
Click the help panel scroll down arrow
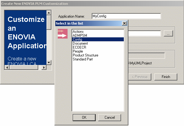(x=49, y=63)
